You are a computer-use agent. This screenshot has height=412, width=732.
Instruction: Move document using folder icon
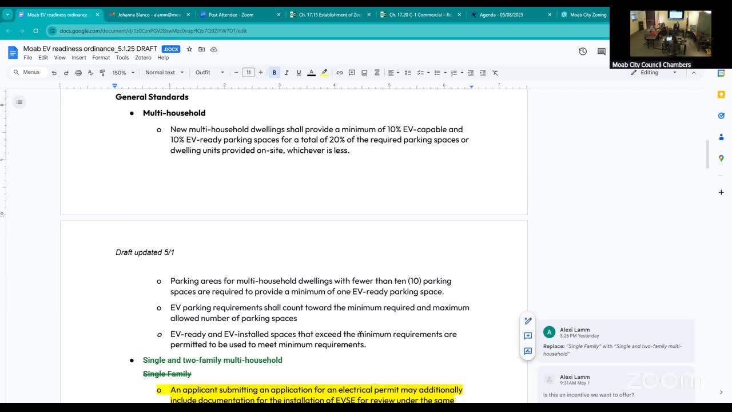[201, 49]
